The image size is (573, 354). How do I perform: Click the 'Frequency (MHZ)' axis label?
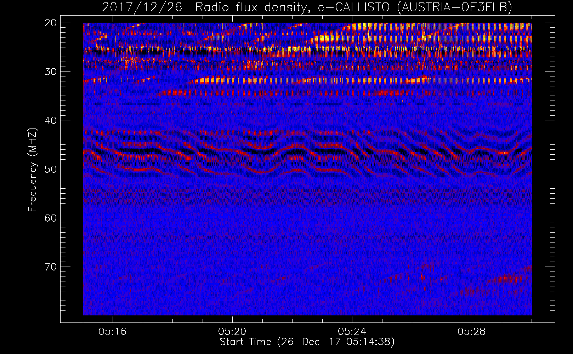(x=33, y=170)
